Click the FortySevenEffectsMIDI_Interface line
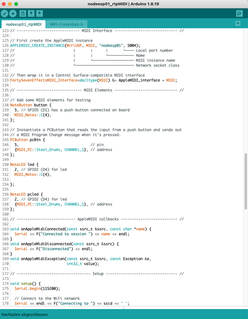248x319 pixels. pyautogui.click(x=94, y=80)
